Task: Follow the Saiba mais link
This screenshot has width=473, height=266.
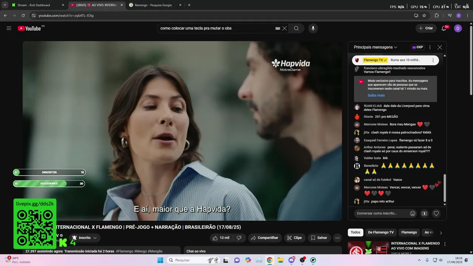Action: 376,95
